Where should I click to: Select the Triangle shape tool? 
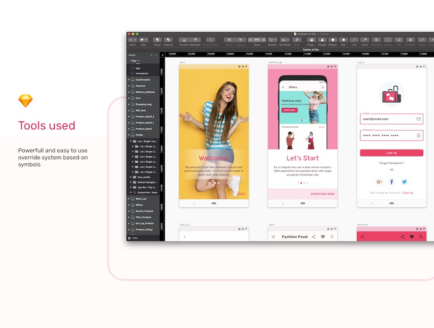[x=322, y=40]
